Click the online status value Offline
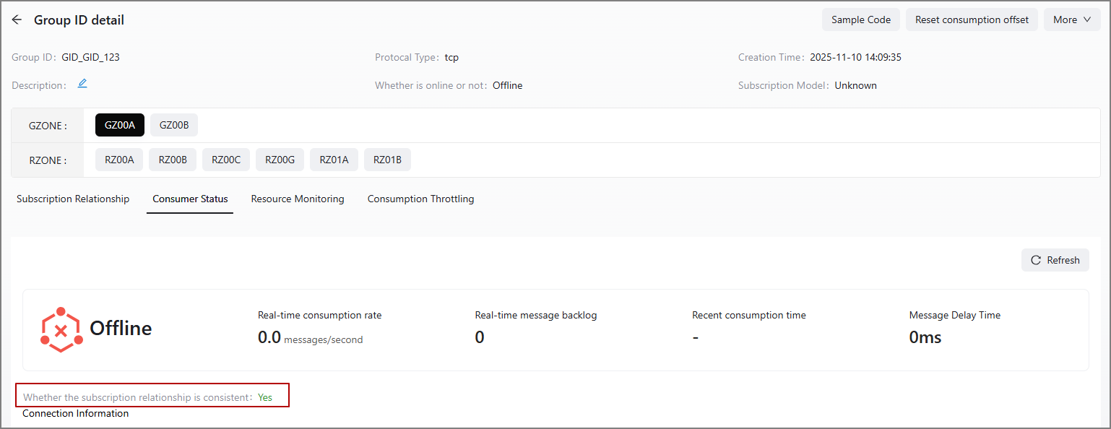1111x429 pixels. click(x=507, y=85)
